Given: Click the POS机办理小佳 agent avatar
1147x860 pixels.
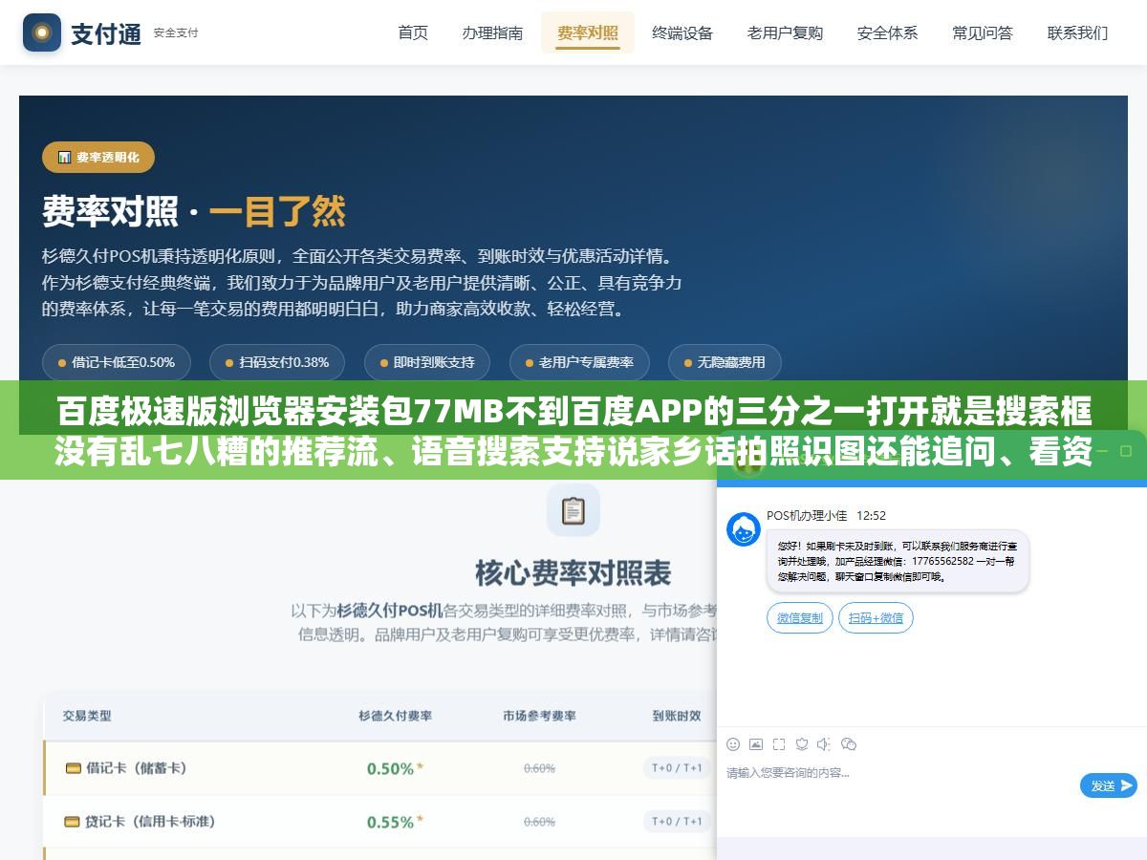Looking at the screenshot, I should pos(744,529).
